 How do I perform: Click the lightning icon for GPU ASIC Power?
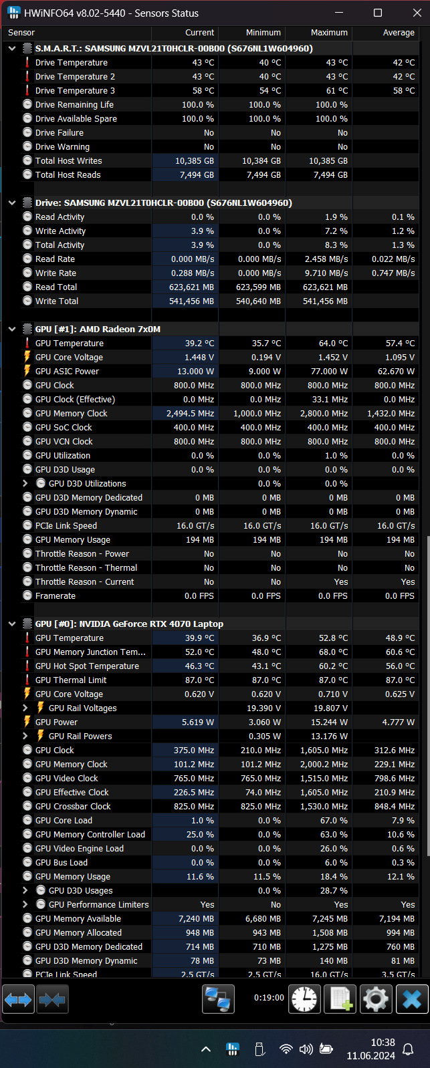(x=27, y=372)
